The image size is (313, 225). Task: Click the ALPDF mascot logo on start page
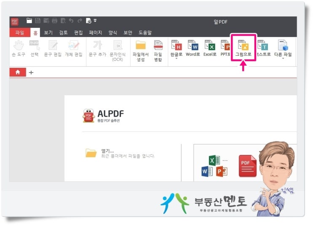[x=88, y=115]
